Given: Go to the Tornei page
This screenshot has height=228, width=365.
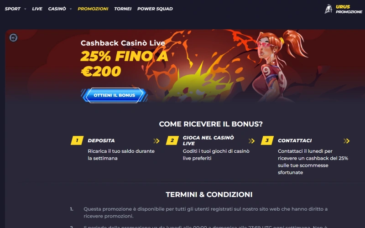Looking at the screenshot, I should click(x=123, y=9).
